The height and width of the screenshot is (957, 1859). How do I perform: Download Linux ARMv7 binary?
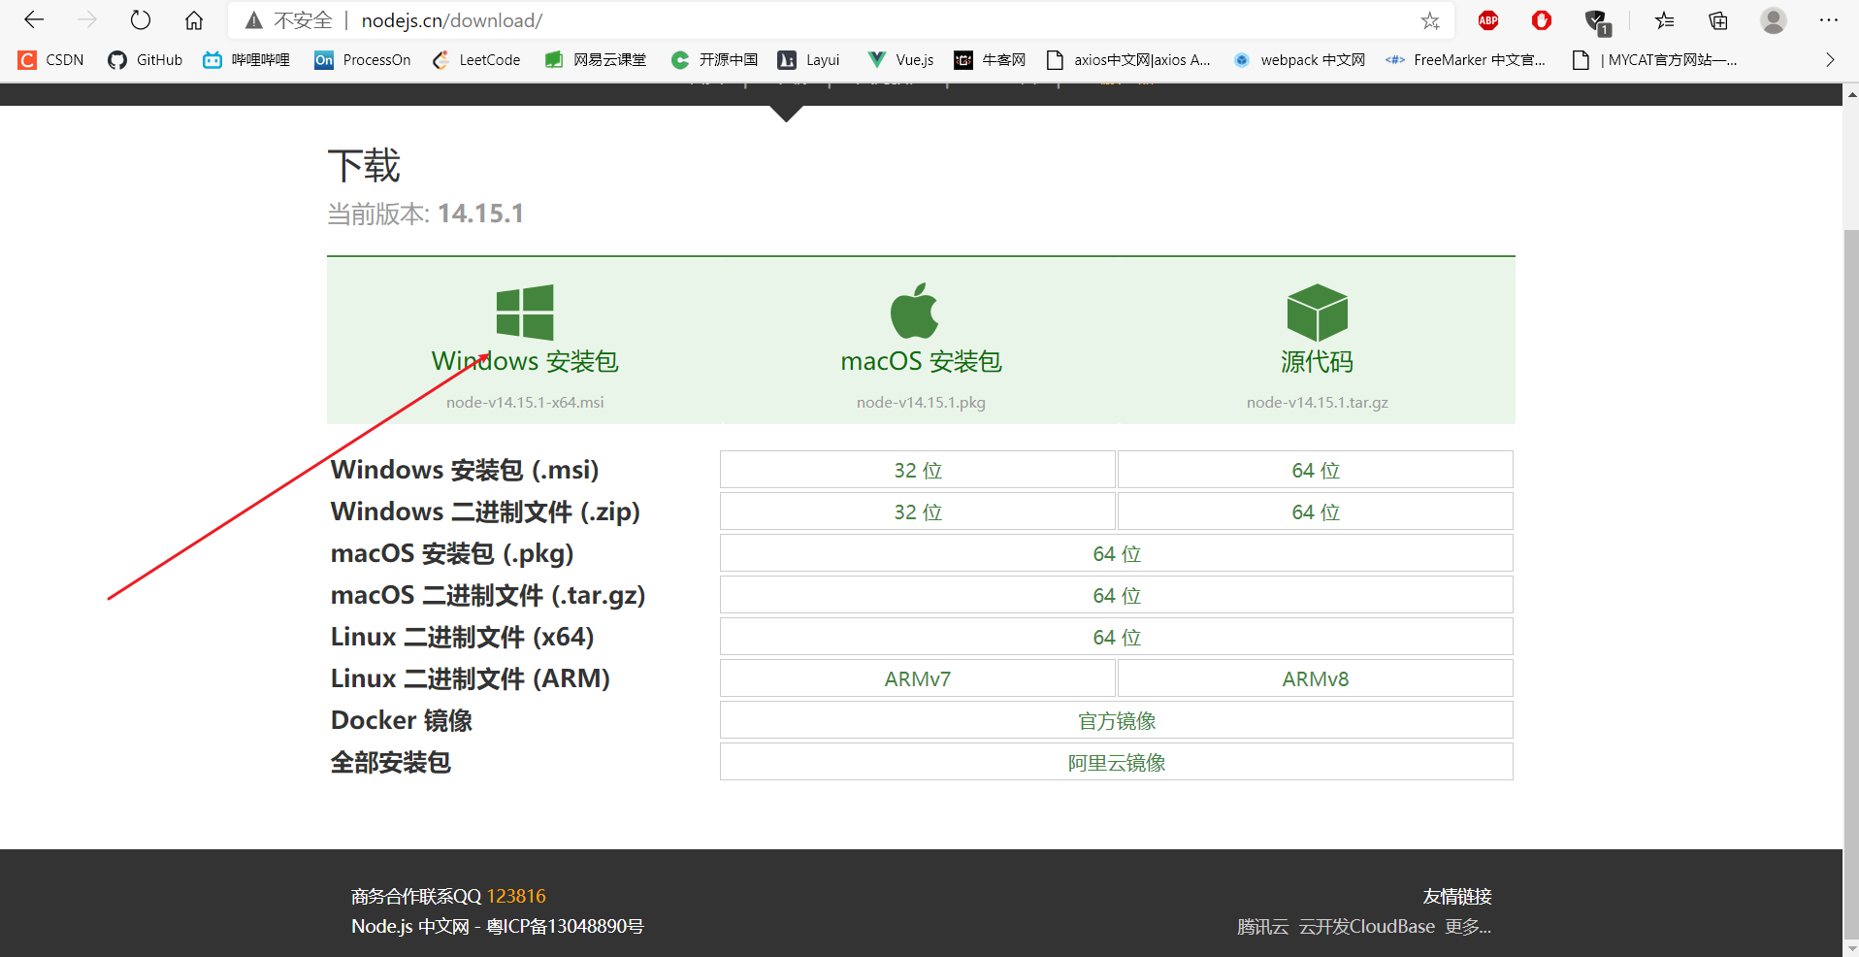pyautogui.click(x=918, y=678)
